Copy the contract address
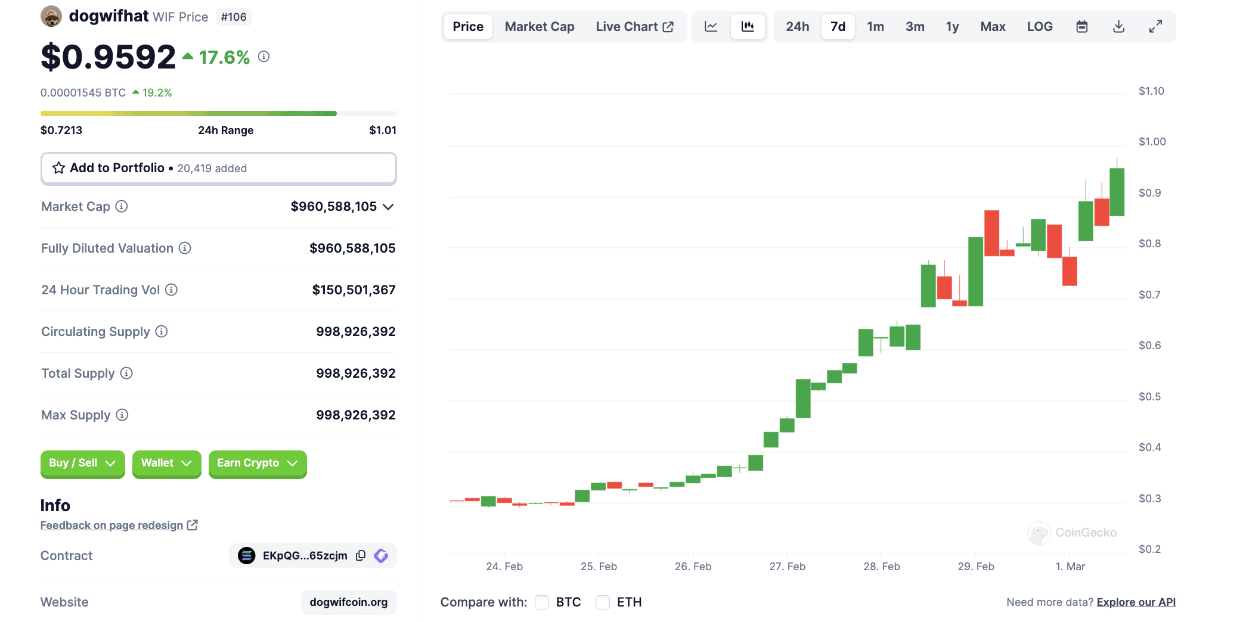Screen dimensions: 1246x622 (361, 556)
